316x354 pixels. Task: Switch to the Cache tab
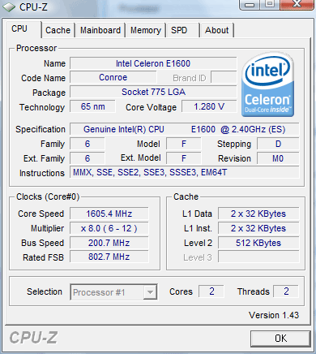58,30
